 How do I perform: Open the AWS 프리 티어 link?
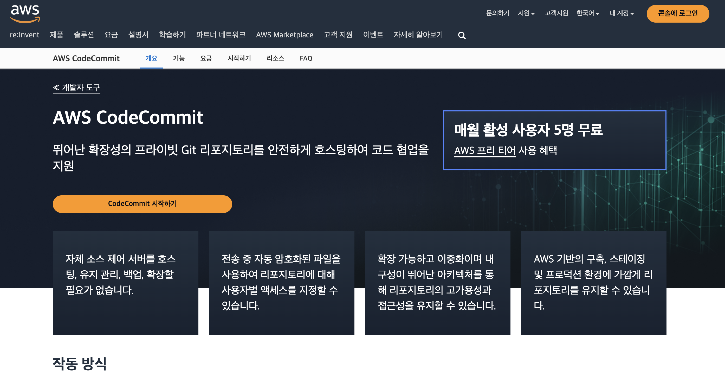(485, 151)
